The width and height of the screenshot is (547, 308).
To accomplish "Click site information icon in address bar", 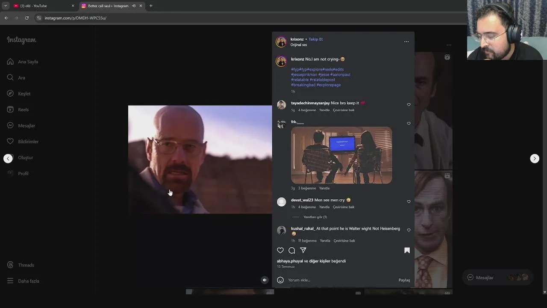I will pyautogui.click(x=39, y=18).
